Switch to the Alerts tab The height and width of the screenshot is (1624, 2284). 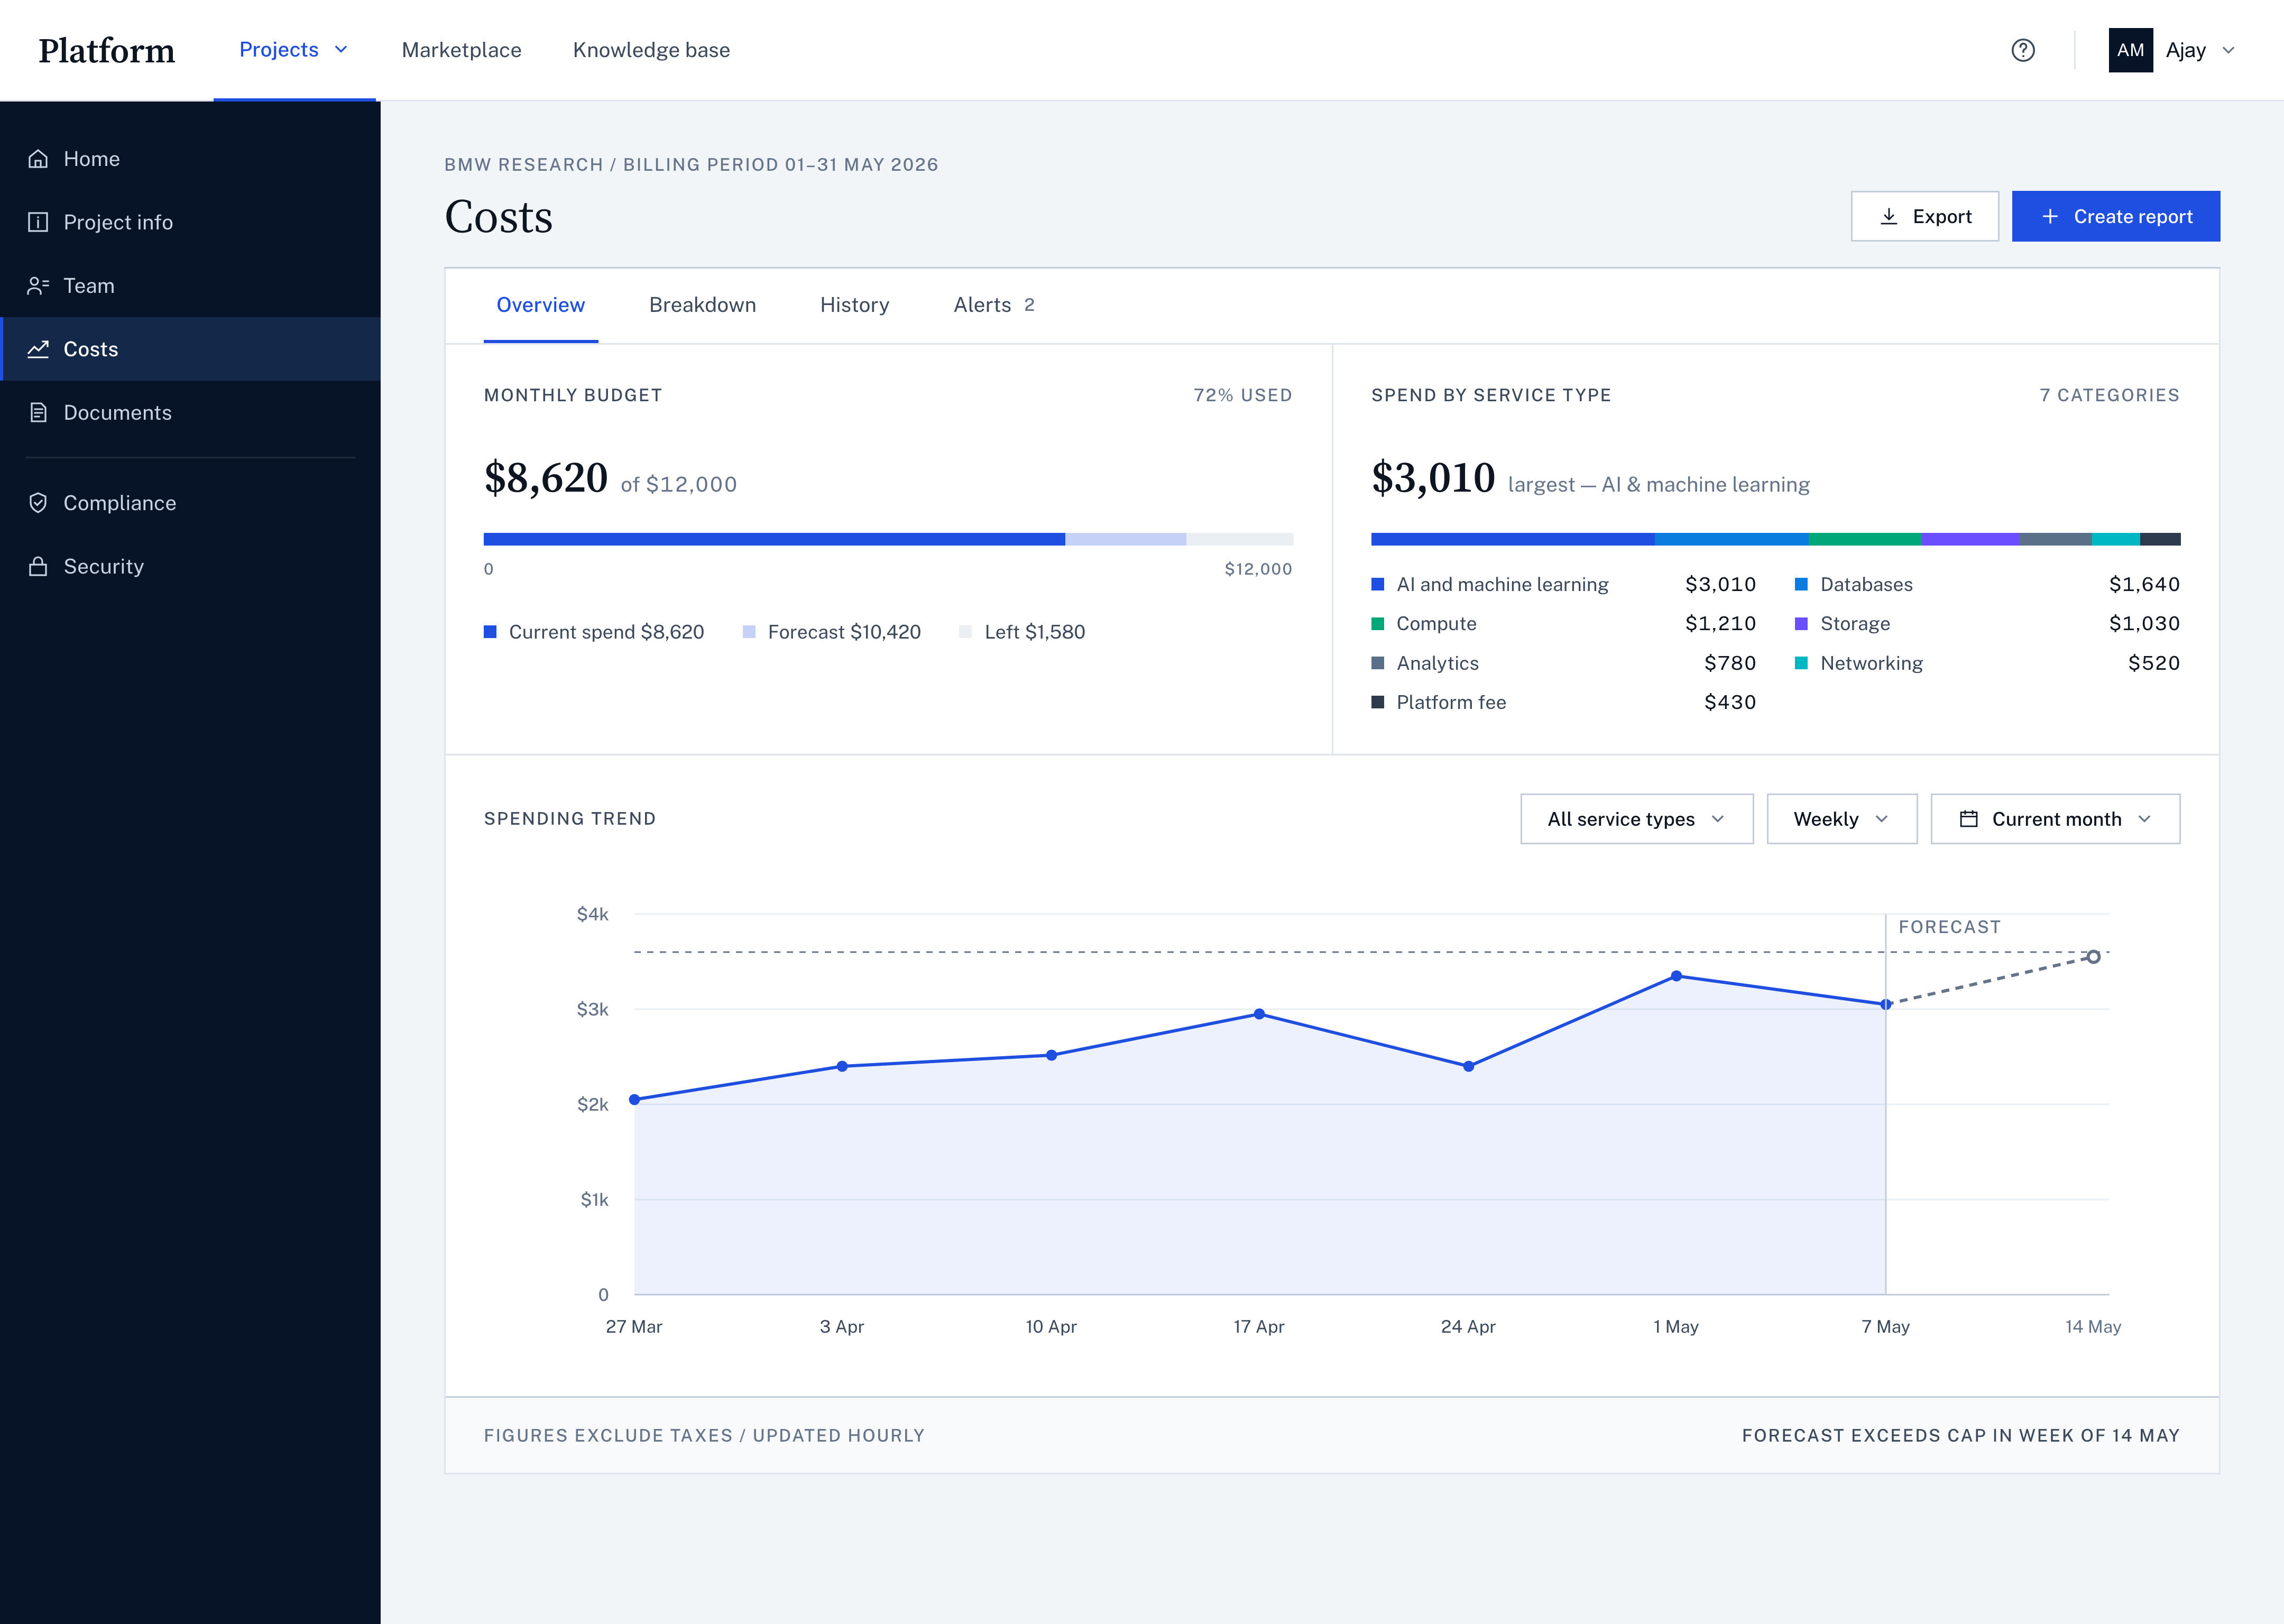click(x=994, y=305)
